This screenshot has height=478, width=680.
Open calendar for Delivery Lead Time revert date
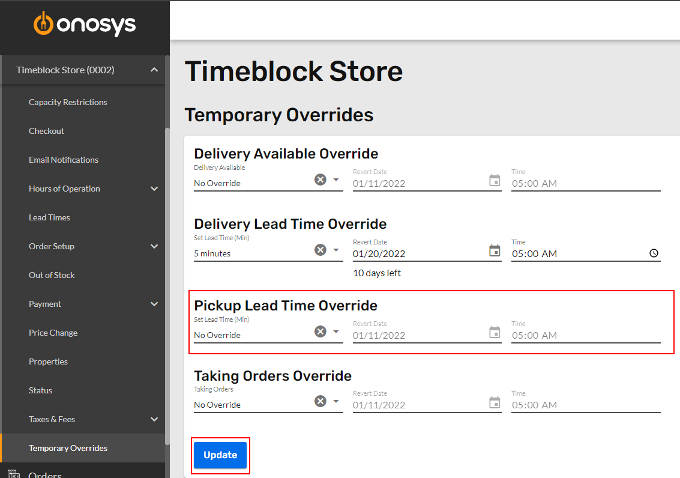pyautogui.click(x=495, y=251)
